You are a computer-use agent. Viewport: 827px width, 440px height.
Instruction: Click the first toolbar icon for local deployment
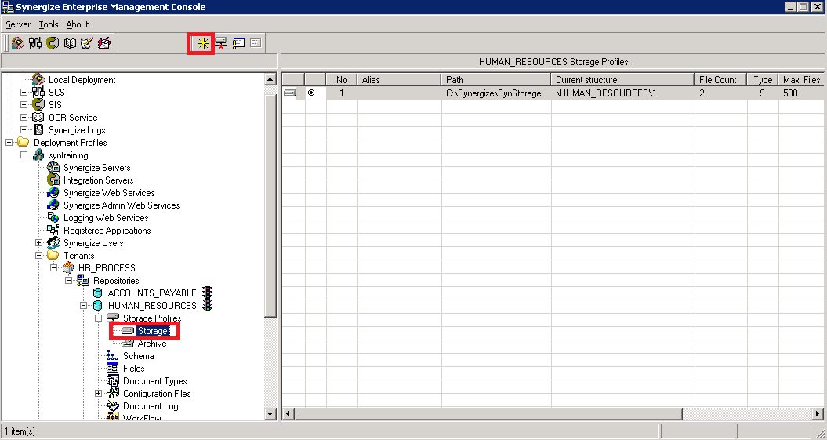point(18,43)
